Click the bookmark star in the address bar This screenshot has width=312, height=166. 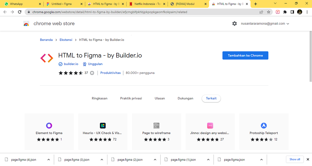tap(269, 12)
